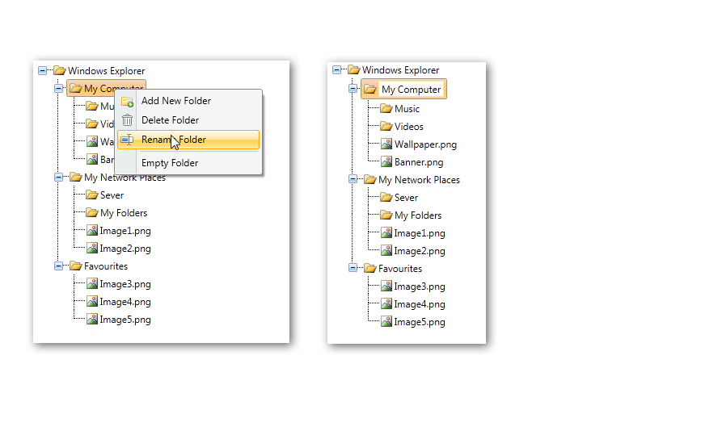This screenshot has width=701, height=435.
Task: Click the Add New Folder icon in context menu
Action: (127, 101)
